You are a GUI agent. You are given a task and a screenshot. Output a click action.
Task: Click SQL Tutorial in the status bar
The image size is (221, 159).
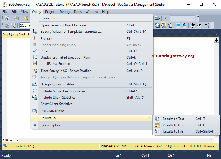[x=176, y=146]
